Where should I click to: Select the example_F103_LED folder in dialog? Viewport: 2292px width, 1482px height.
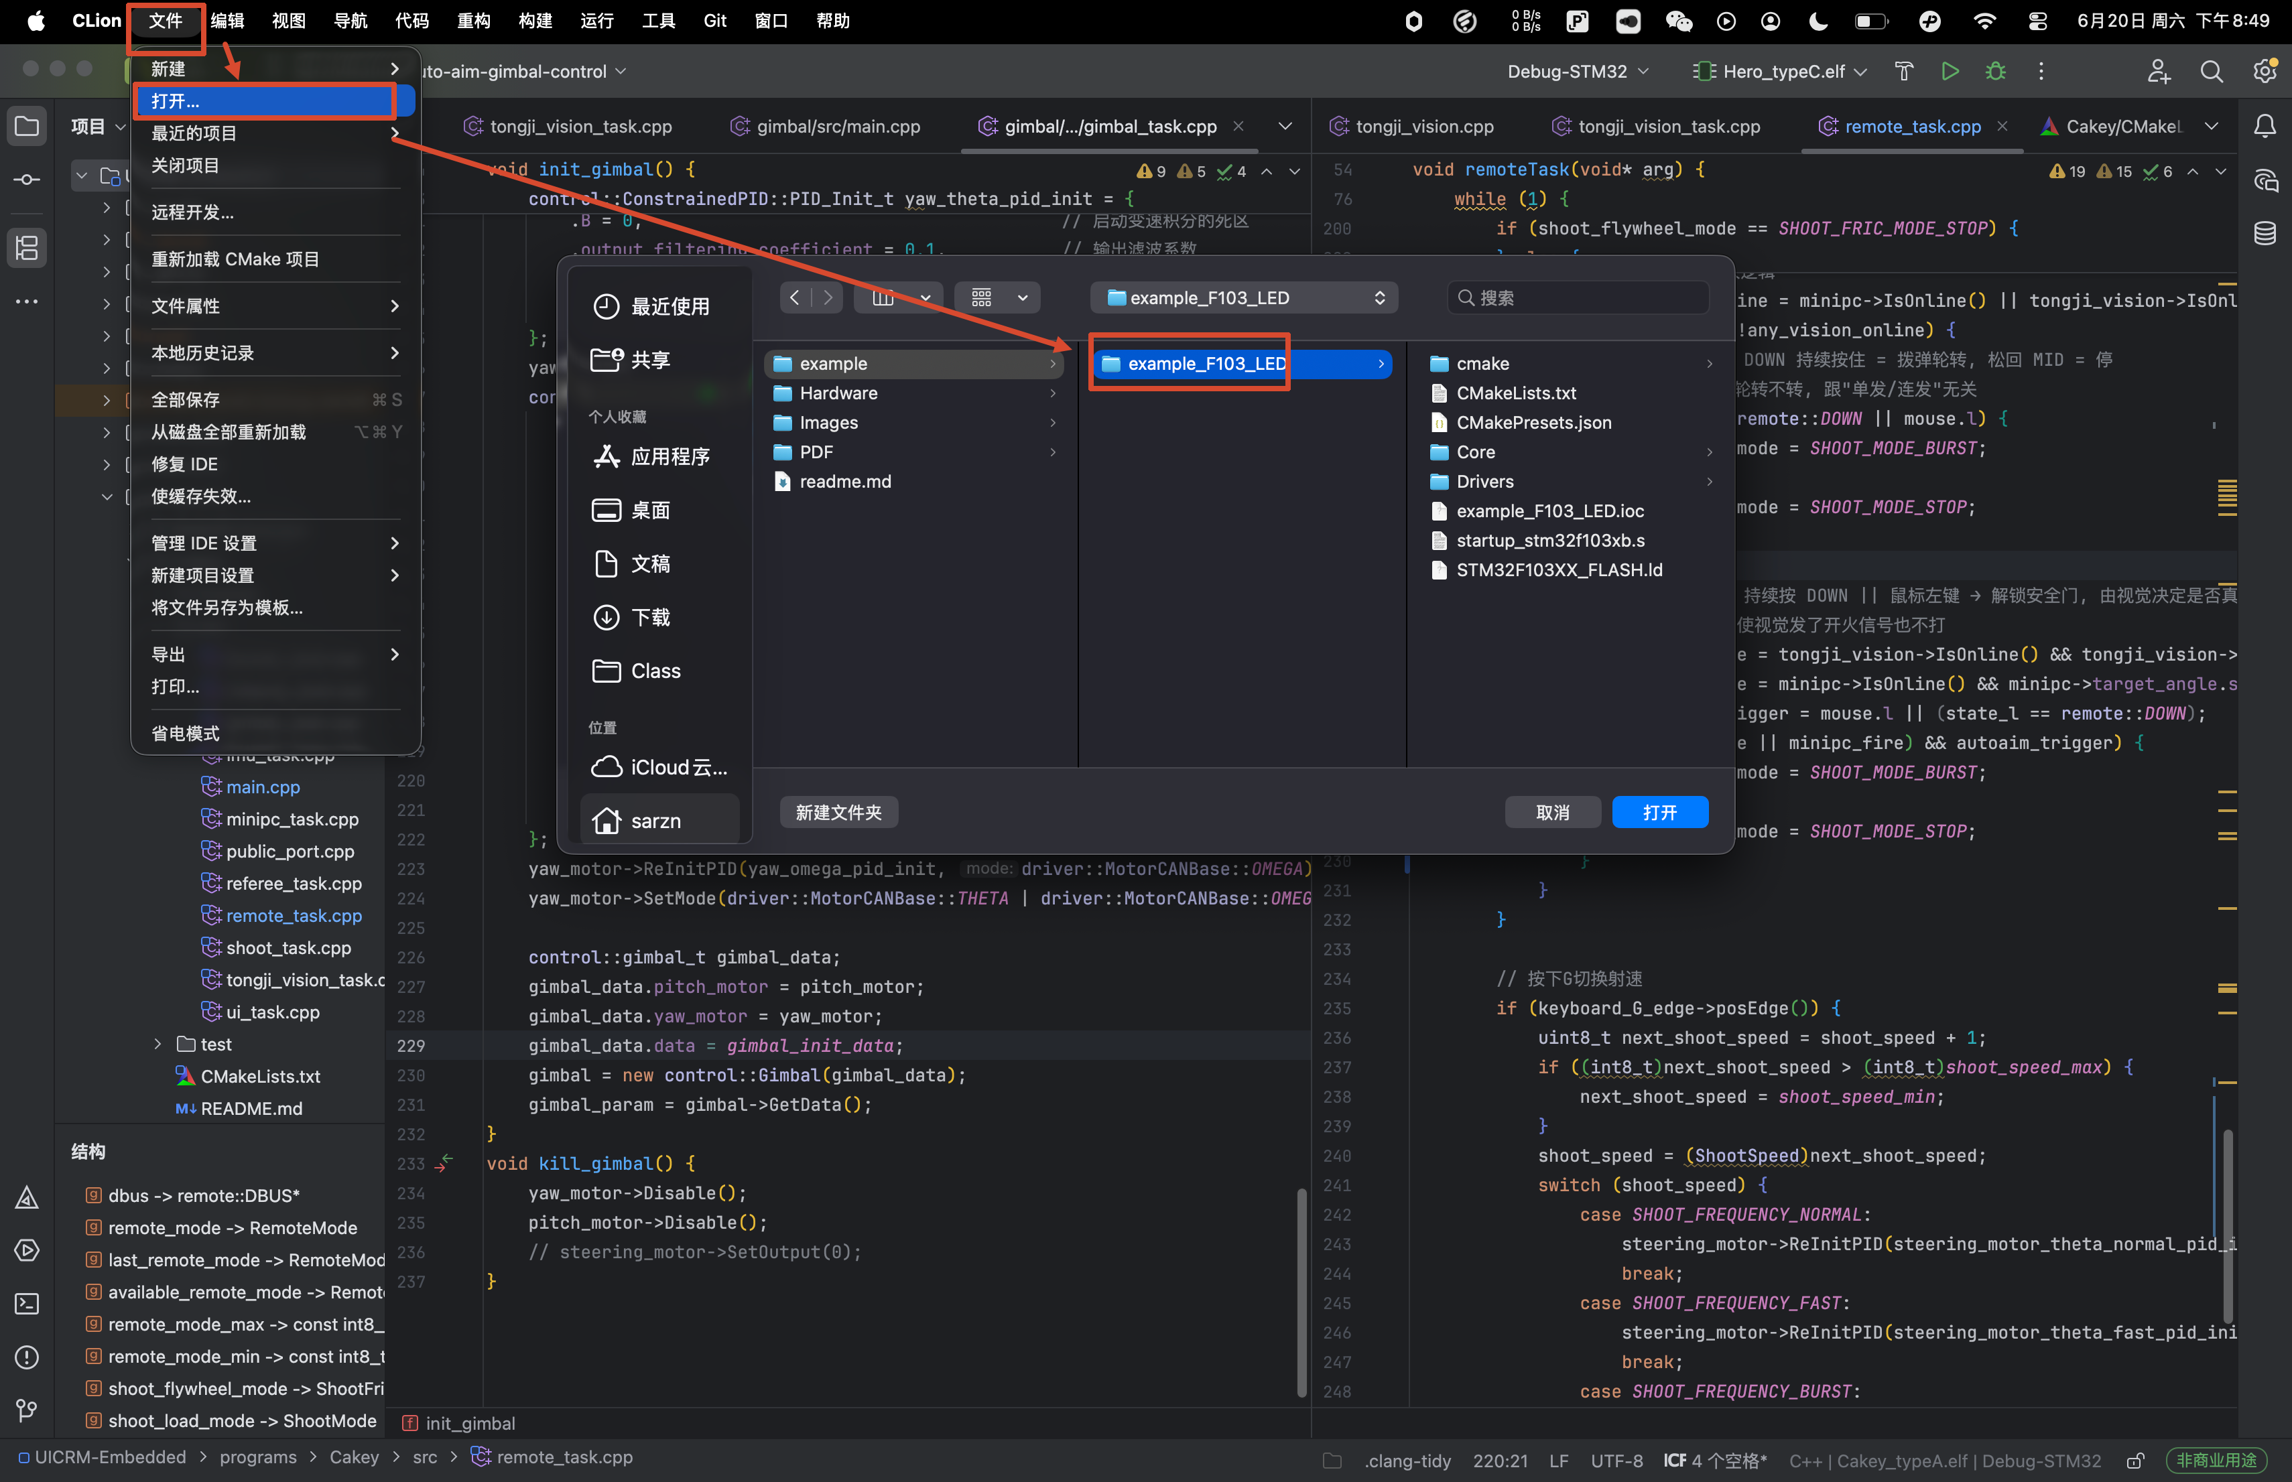1242,364
